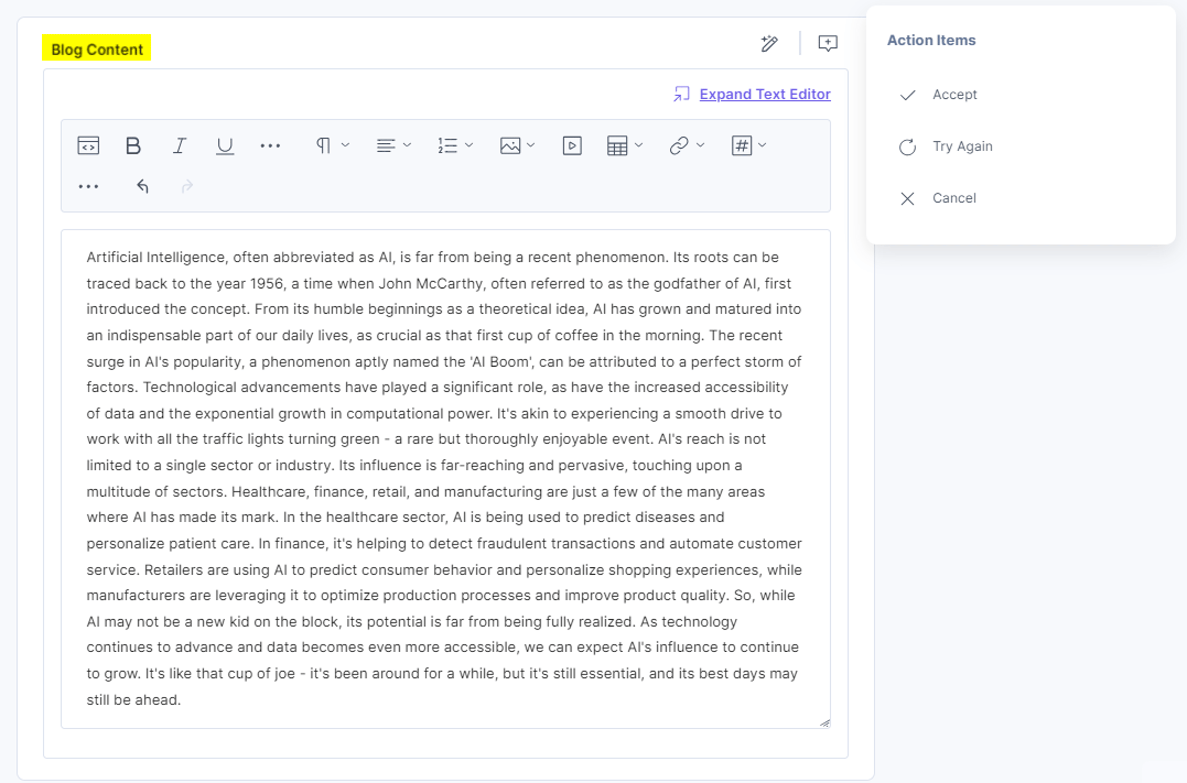Add comment using speech bubble icon
This screenshot has height=783, width=1187.
pyautogui.click(x=827, y=44)
